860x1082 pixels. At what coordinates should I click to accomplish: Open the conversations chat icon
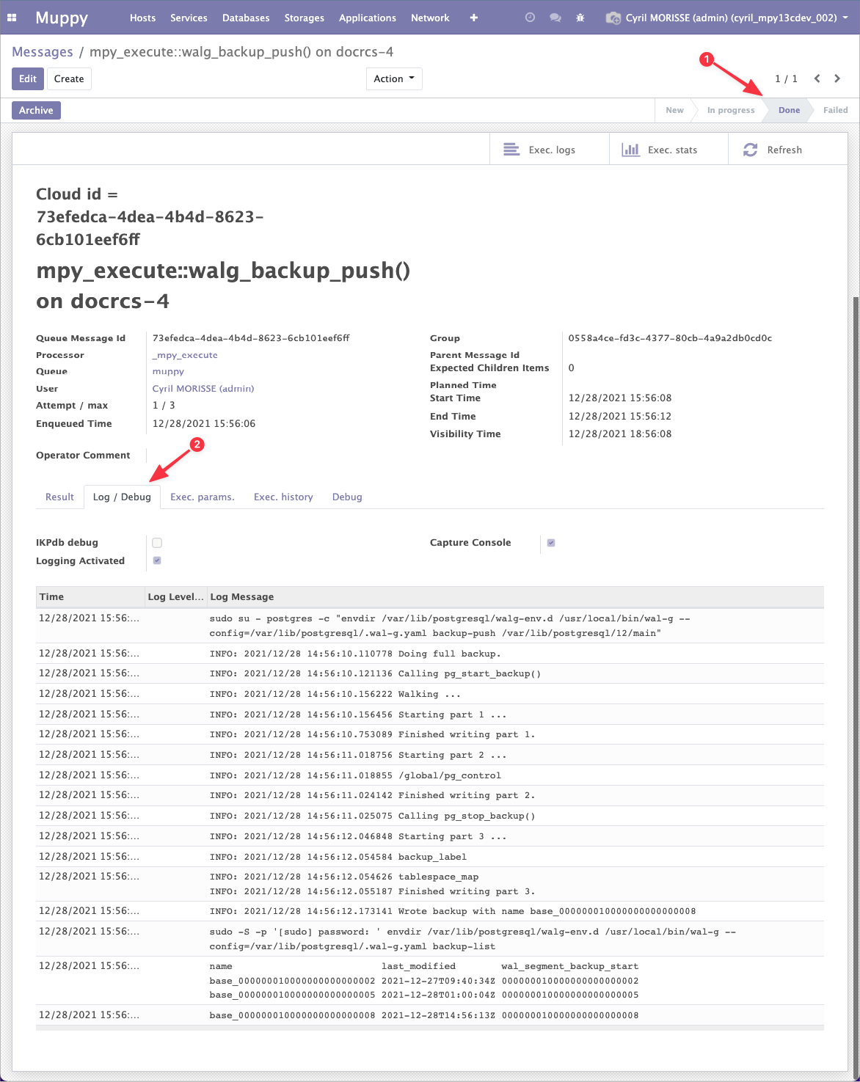(555, 18)
